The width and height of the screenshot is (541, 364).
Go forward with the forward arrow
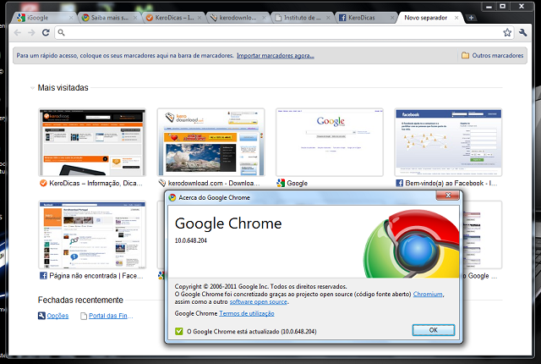pos(31,32)
